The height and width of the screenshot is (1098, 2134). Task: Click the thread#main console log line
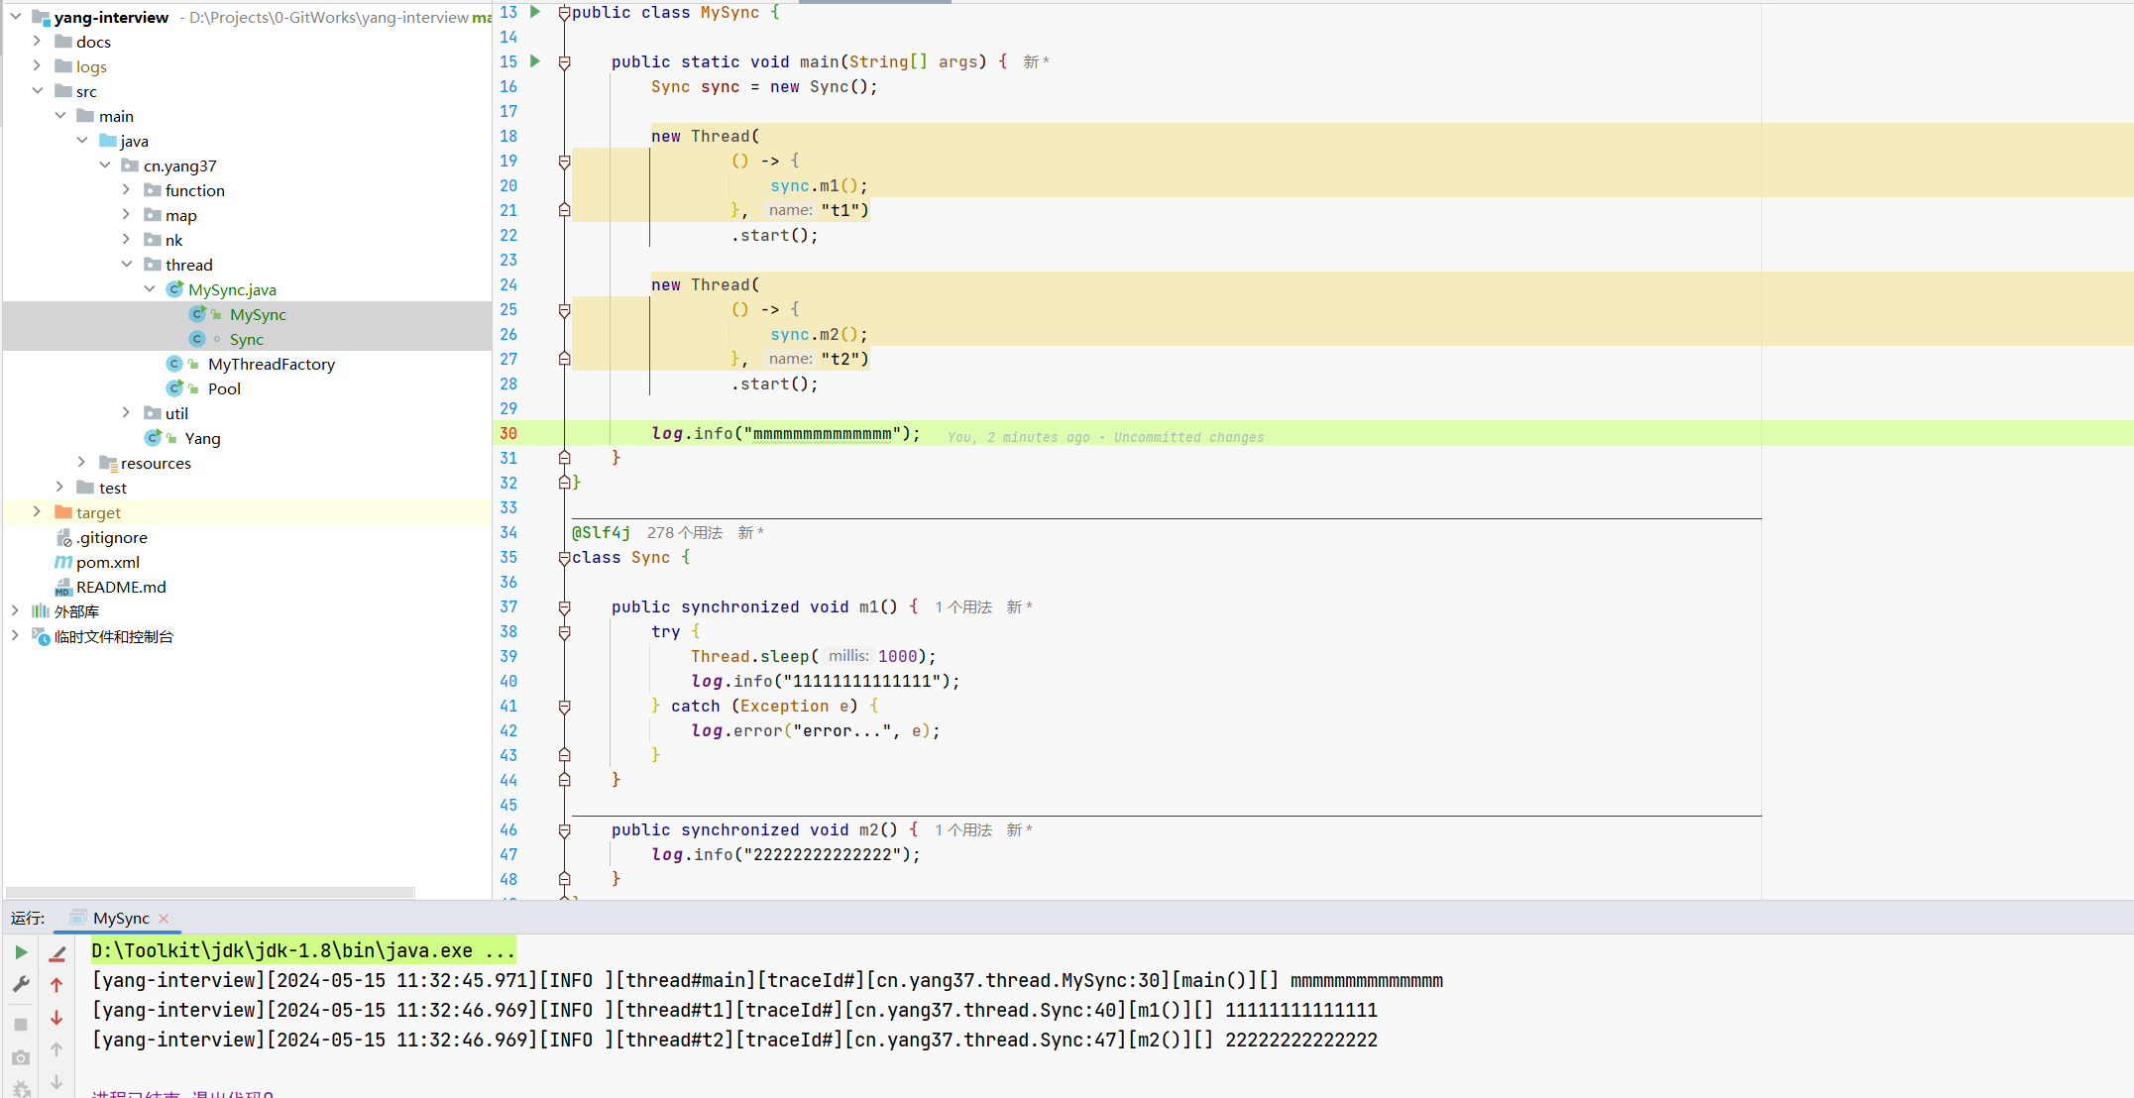point(767,980)
